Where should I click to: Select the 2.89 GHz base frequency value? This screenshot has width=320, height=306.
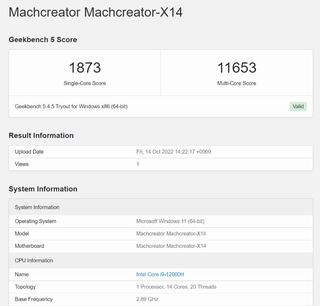148,299
